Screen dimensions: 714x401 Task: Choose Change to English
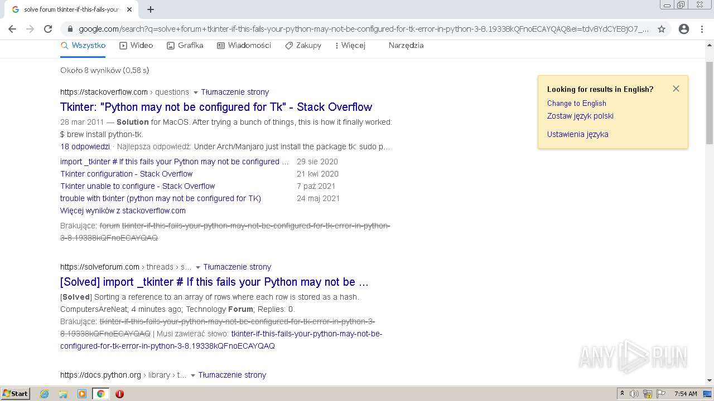coord(576,103)
